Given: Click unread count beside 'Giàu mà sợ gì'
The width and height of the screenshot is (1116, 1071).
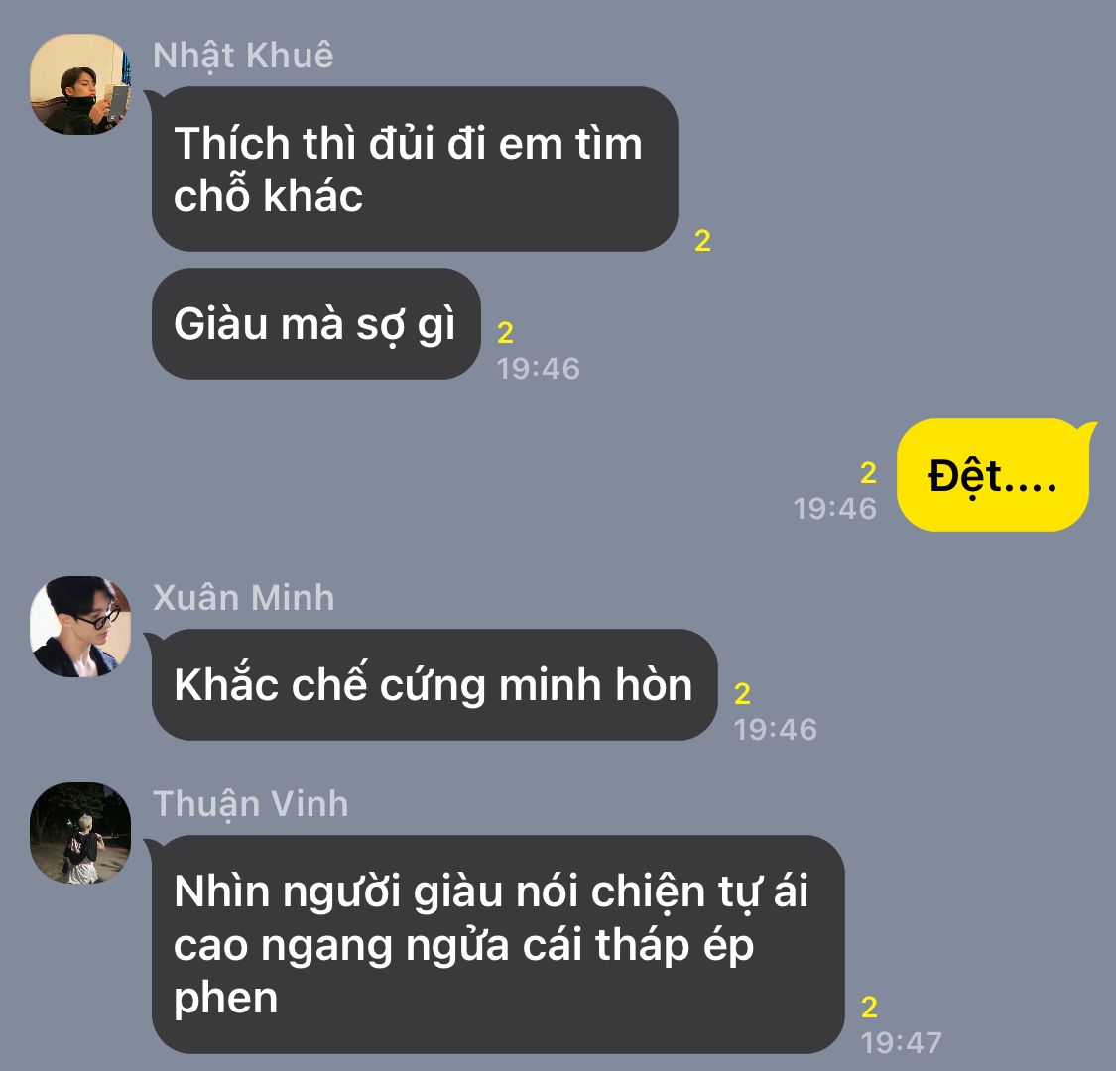Looking at the screenshot, I should [505, 333].
